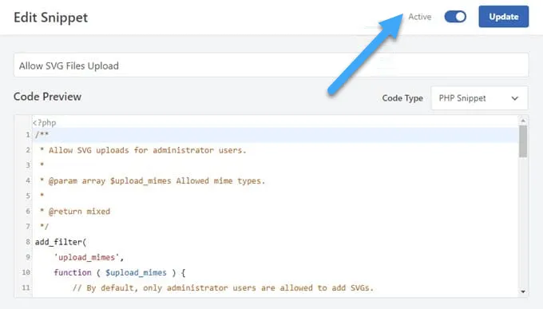Click the '/**' on line 1

[x=42, y=135]
